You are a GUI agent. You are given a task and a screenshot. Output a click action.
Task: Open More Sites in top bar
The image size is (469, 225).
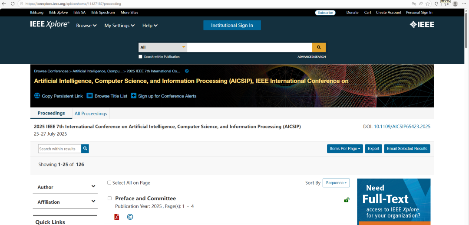click(129, 13)
